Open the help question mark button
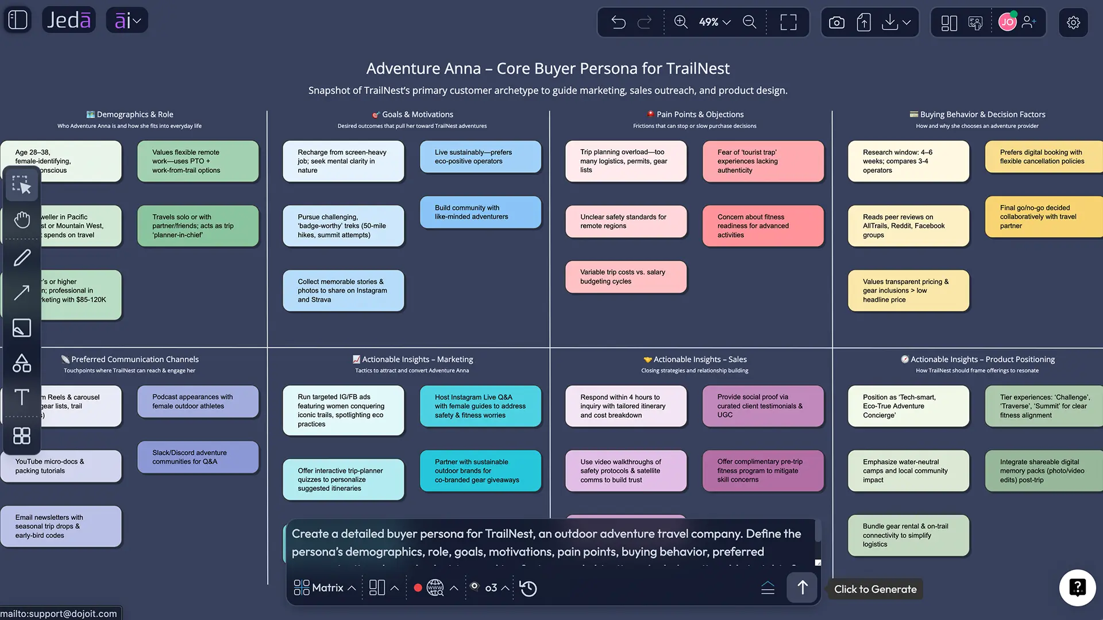The image size is (1103, 620). (1077, 587)
